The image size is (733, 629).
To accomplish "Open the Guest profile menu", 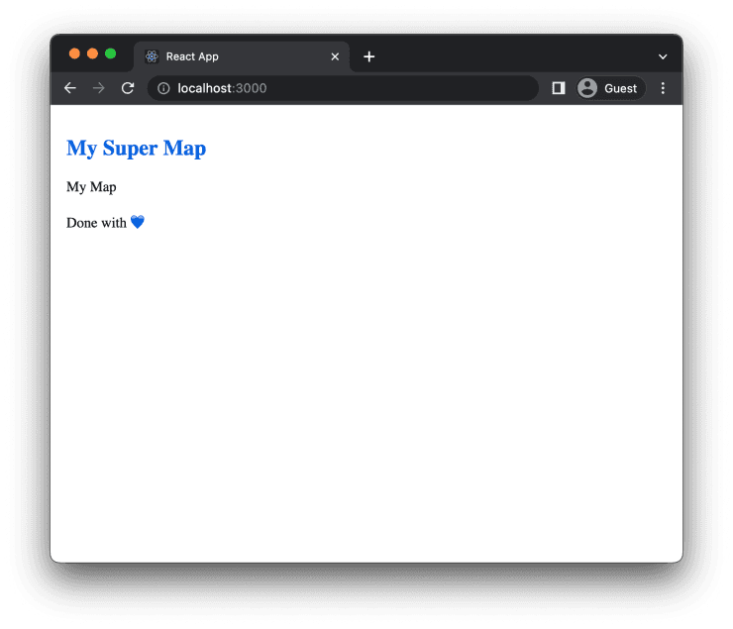I will 607,88.
